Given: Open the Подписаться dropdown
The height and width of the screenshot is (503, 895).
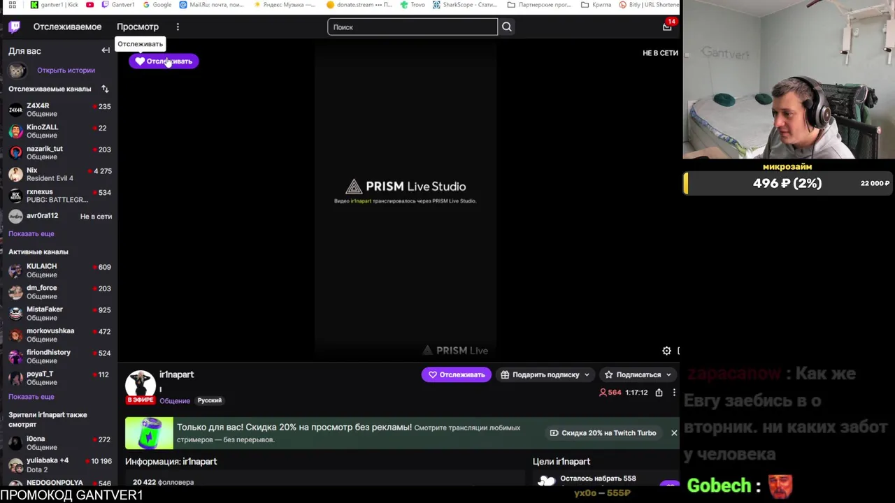Looking at the screenshot, I should point(638,374).
